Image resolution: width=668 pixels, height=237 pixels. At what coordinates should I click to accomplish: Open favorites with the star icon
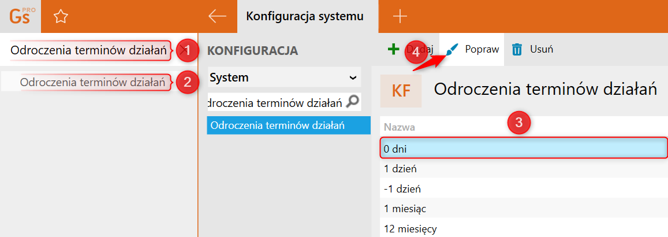pos(60,17)
